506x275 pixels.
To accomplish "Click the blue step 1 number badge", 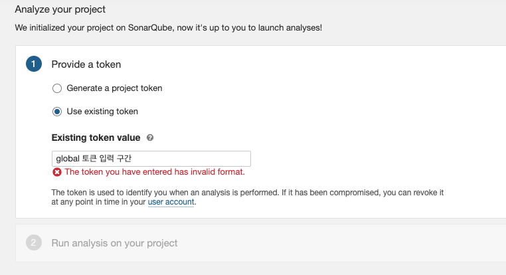I will [34, 64].
